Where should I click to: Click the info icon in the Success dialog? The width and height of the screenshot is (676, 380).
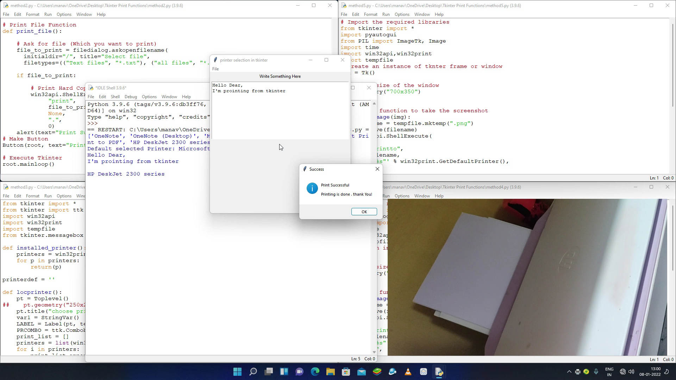tap(312, 188)
